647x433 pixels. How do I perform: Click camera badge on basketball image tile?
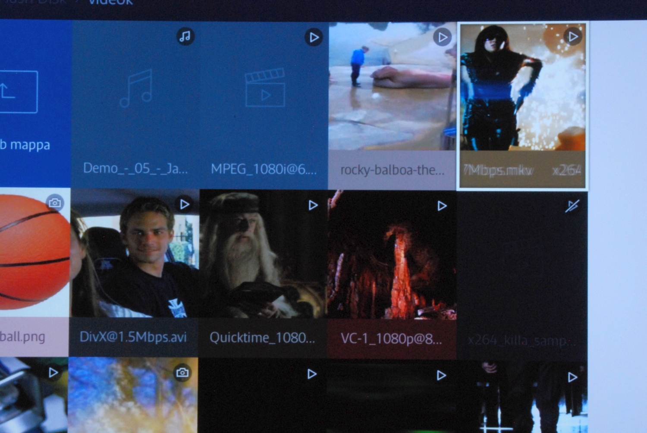(55, 203)
